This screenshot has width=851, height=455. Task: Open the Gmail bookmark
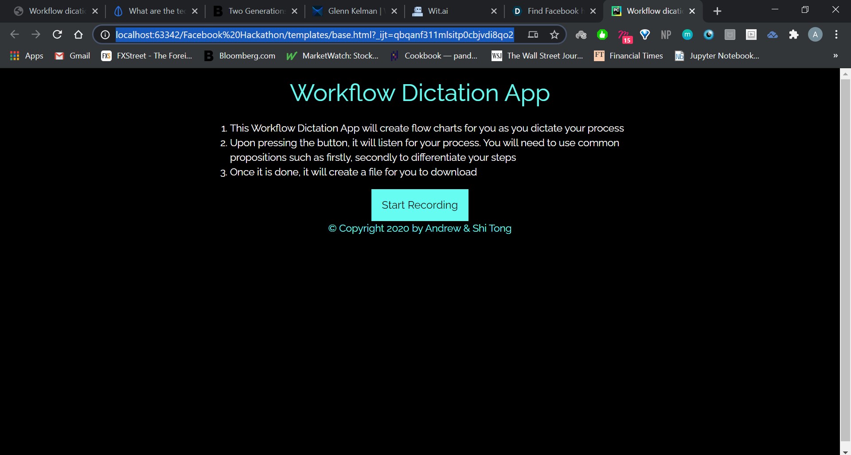pyautogui.click(x=72, y=56)
